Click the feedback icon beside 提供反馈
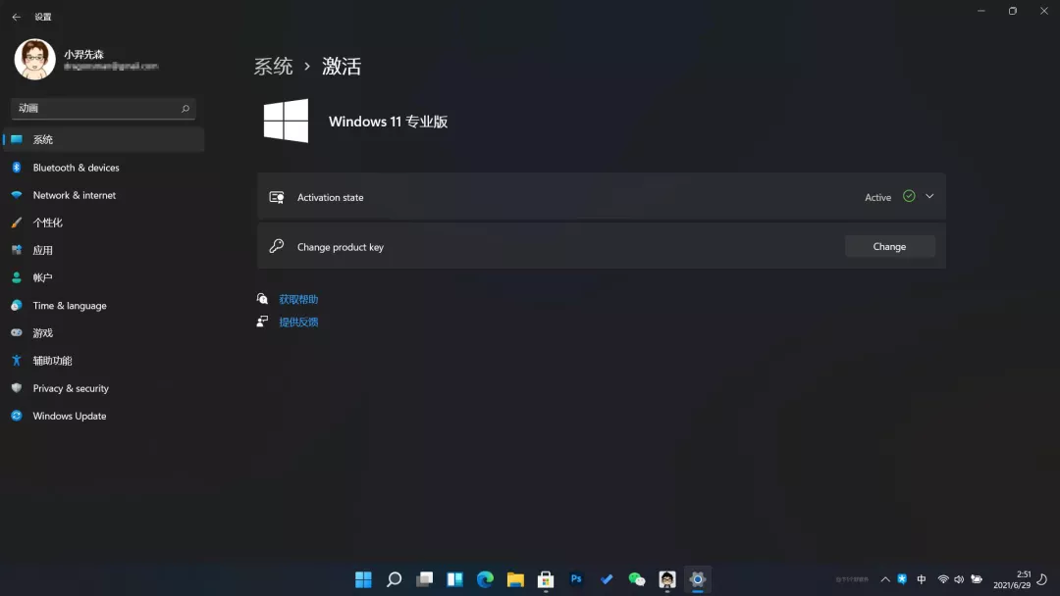Viewport: 1060px width, 596px height. tap(262, 322)
